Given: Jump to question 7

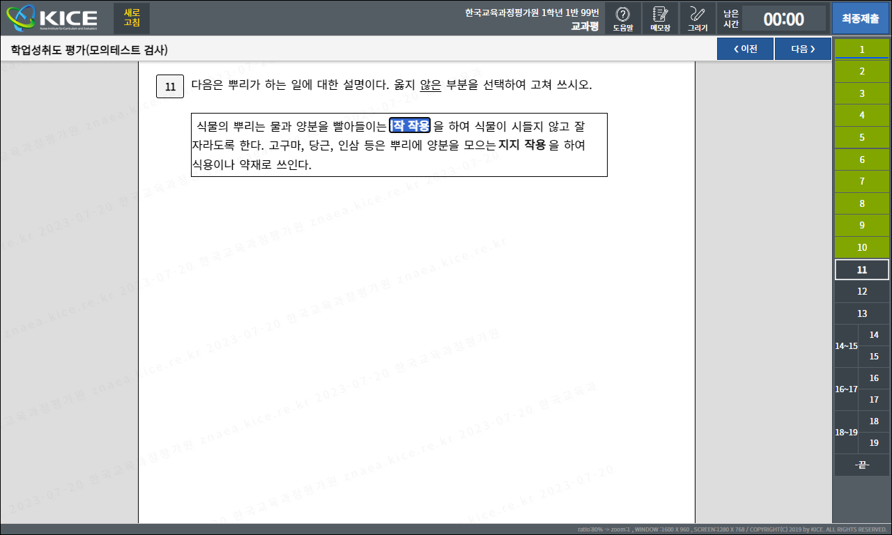Looking at the screenshot, I should (862, 181).
